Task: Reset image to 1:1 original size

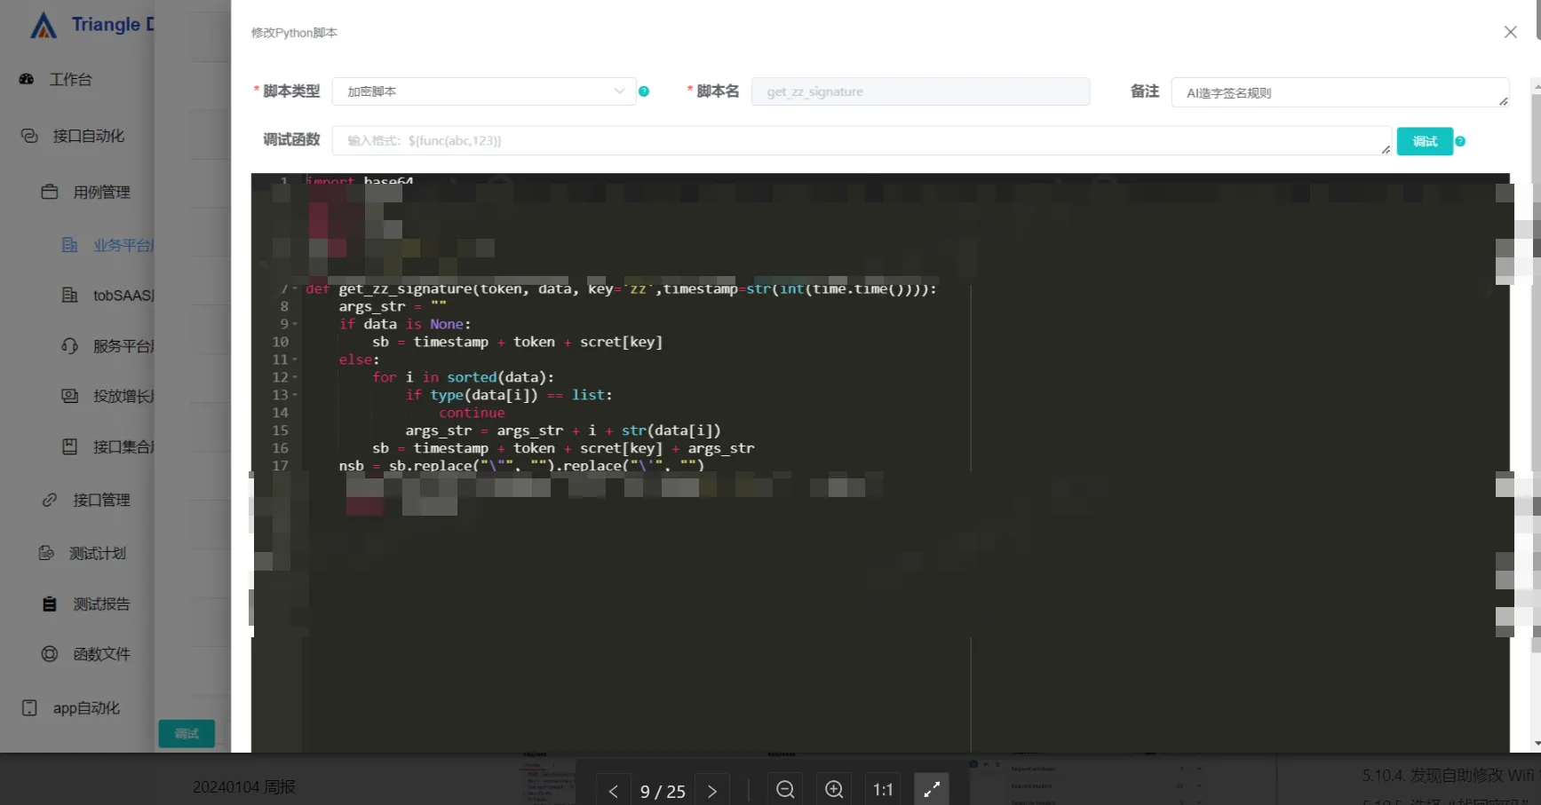Action: 883,789
